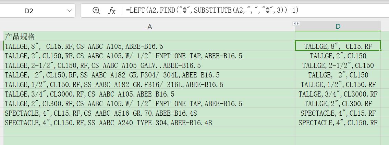Open the Name Box dropdown arrow
This screenshot has height=145, width=389.
pyautogui.click(x=70, y=11)
